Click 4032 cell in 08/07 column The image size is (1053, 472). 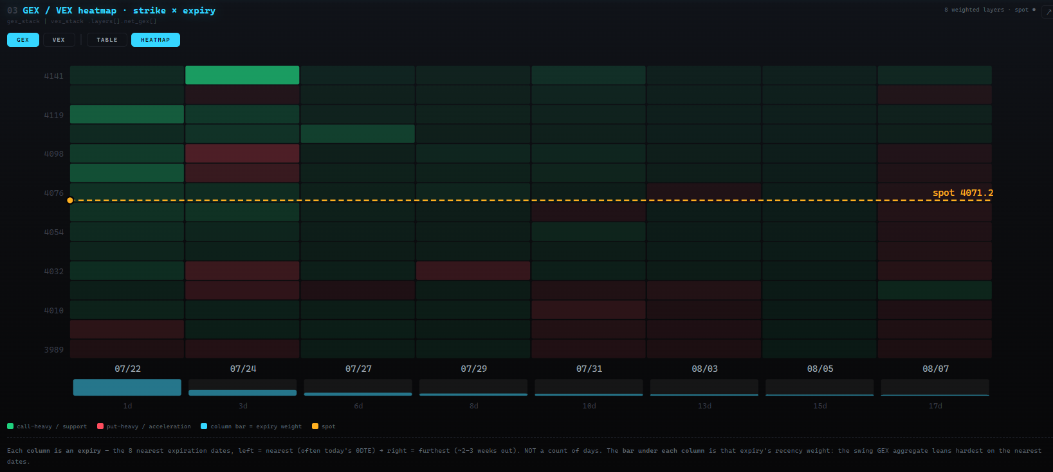click(x=935, y=271)
